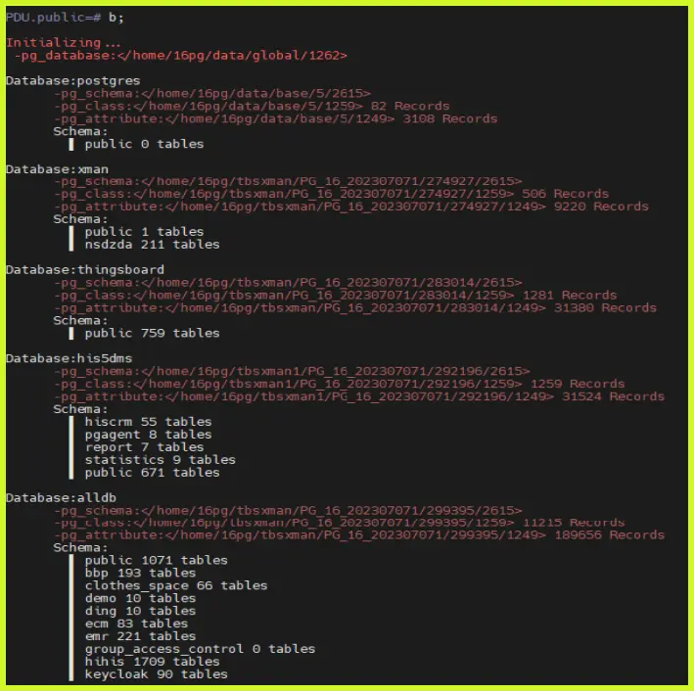The height and width of the screenshot is (693, 695).
Task: Select the 'hihis 1709 tables' entry
Action: (x=153, y=662)
